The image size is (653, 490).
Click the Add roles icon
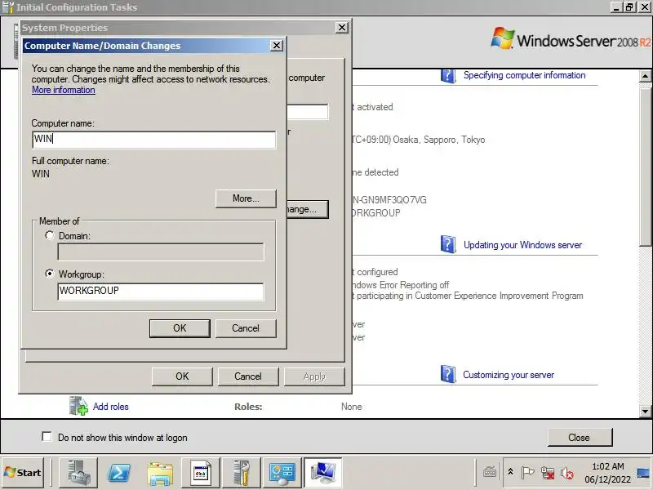click(x=78, y=406)
